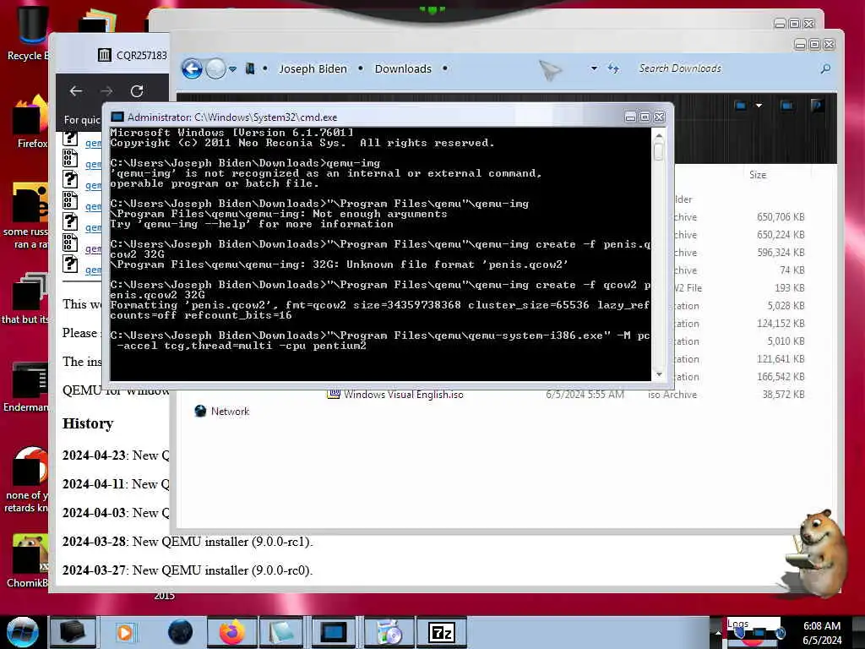
Task: Click the search magnifier icon in Explorer
Action: pyautogui.click(x=825, y=68)
